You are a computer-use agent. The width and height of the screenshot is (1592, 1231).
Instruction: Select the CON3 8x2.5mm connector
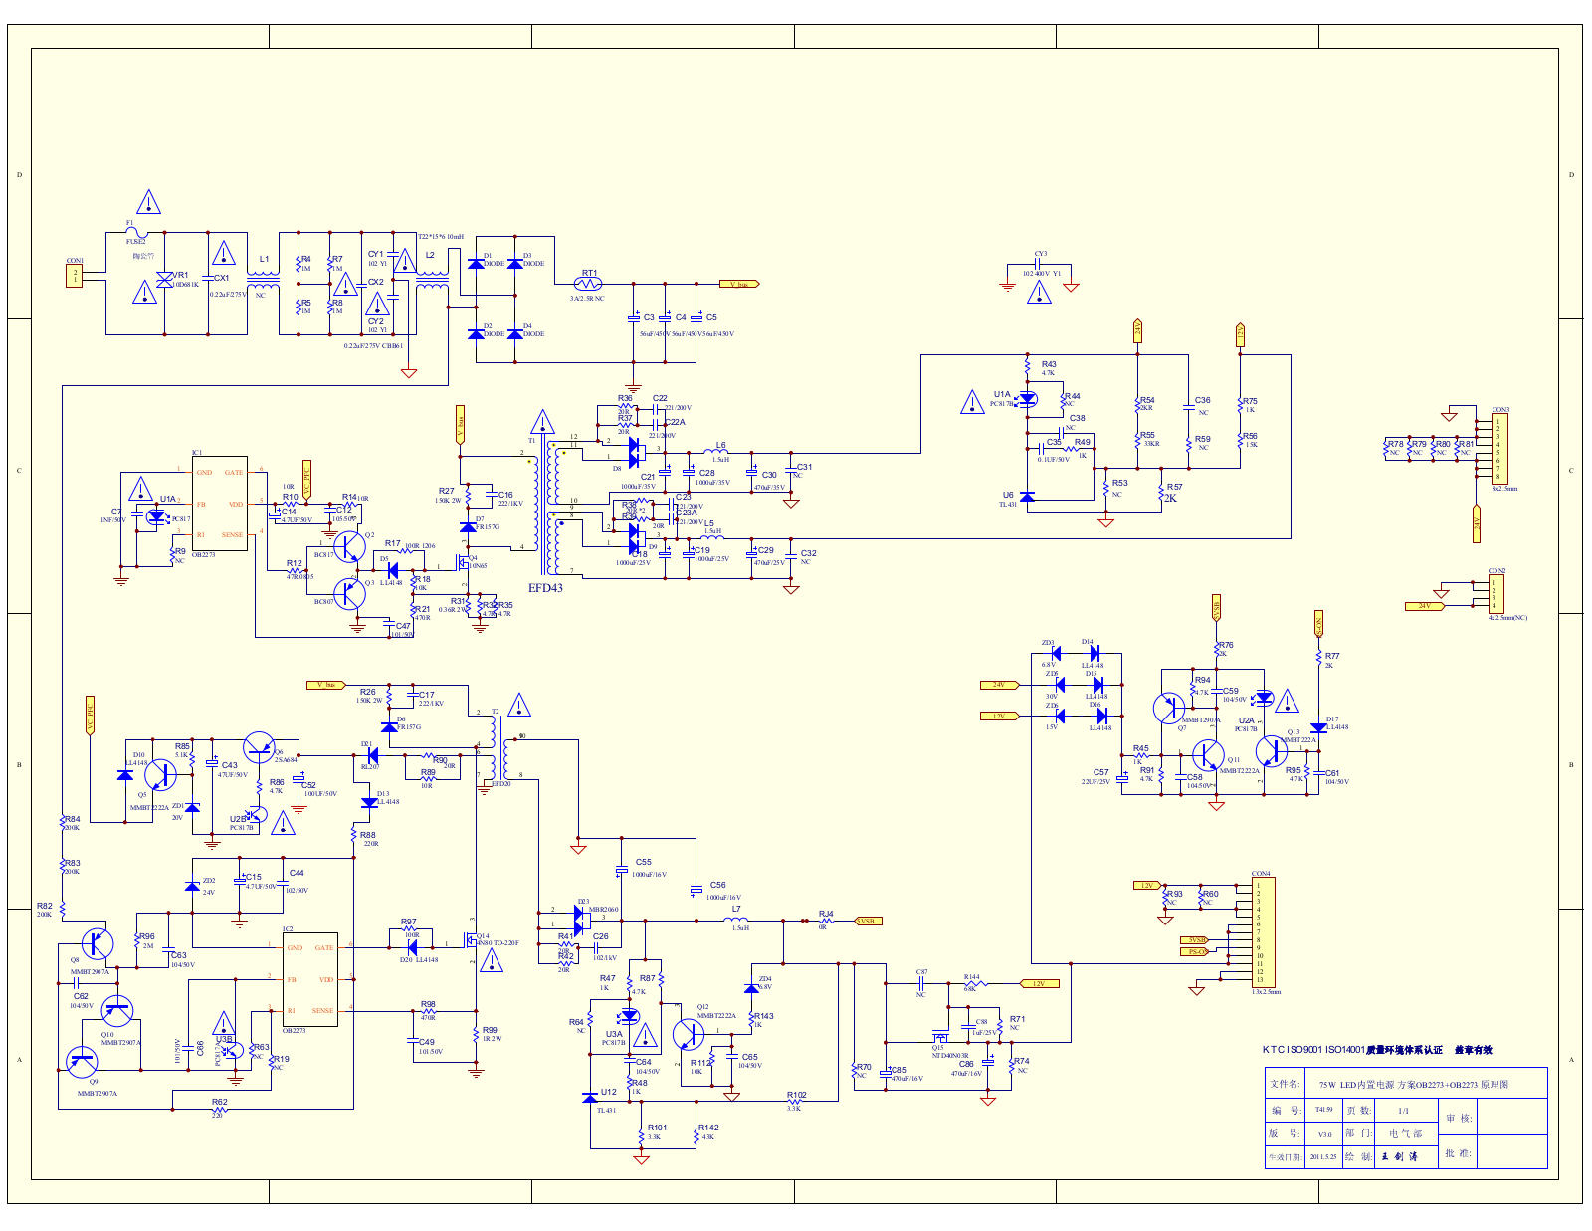click(x=1497, y=448)
